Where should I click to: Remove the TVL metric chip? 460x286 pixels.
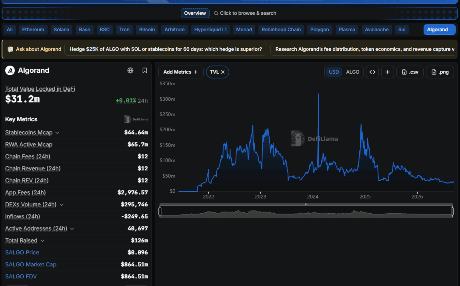coord(223,72)
